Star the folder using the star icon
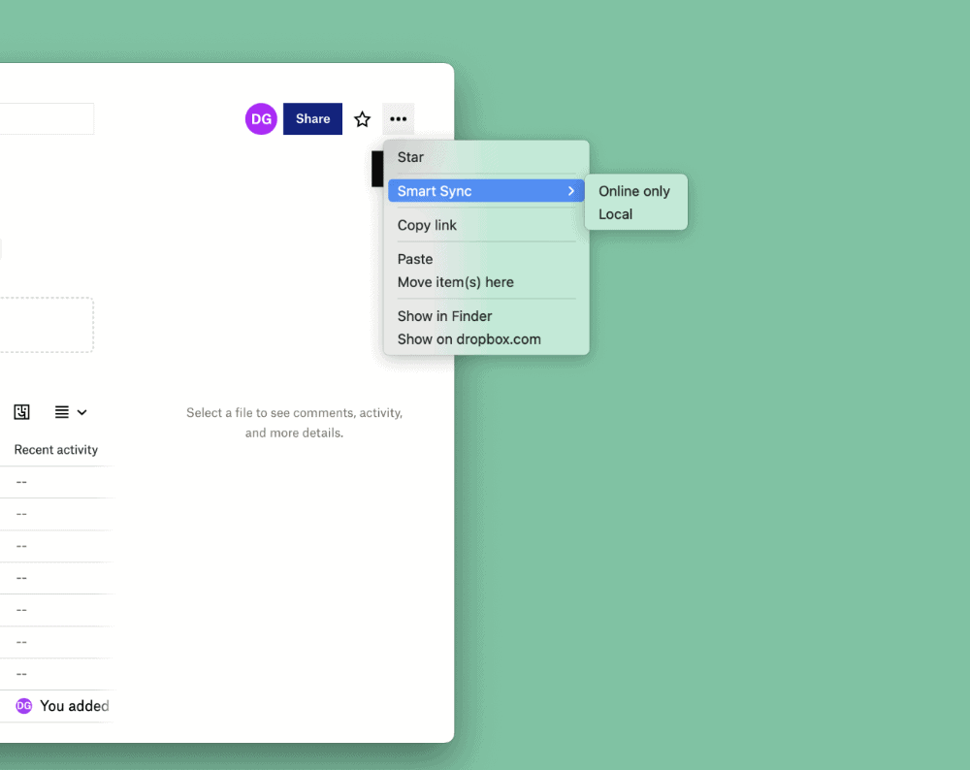The height and width of the screenshot is (770, 970). (x=362, y=118)
